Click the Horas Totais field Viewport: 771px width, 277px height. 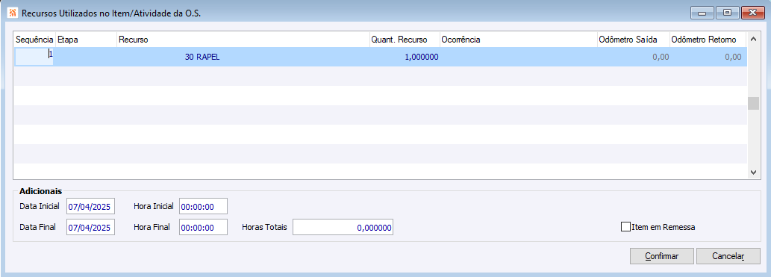(343, 227)
